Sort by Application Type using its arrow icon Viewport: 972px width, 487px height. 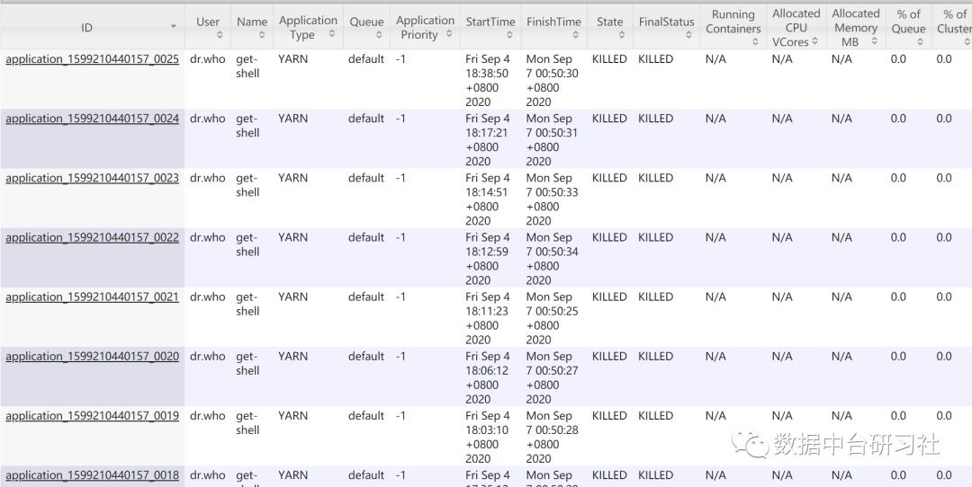pos(331,34)
